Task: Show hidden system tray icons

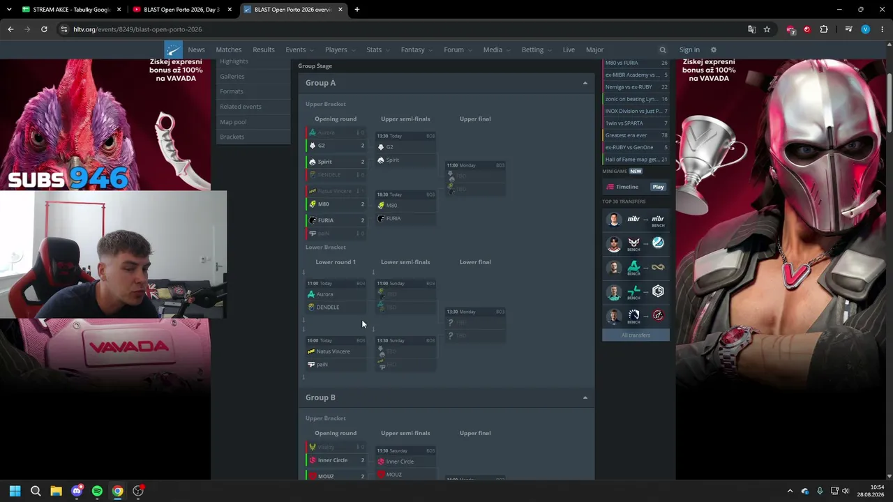Action: pyautogui.click(x=790, y=491)
